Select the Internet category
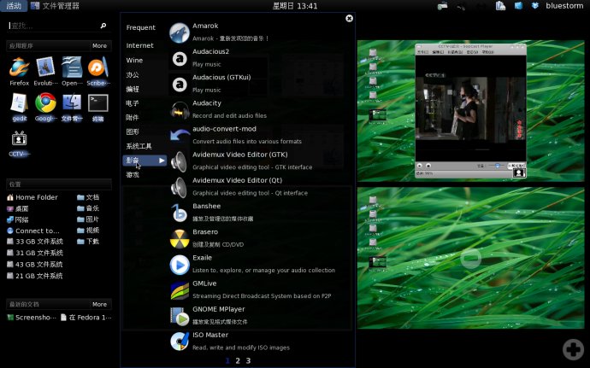Viewport: 590px width, 368px height. (x=139, y=45)
